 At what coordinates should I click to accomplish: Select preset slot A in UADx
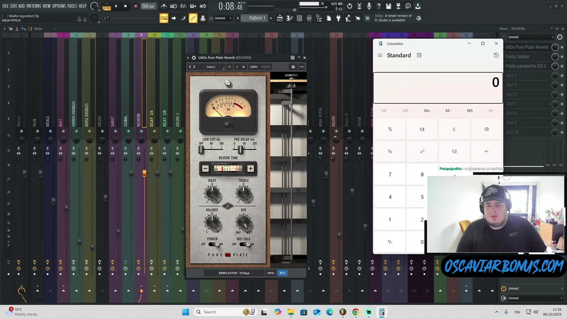tap(237, 67)
